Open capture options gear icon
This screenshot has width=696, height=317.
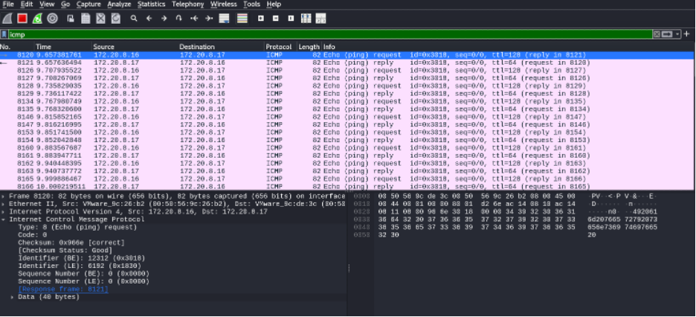tap(52, 19)
